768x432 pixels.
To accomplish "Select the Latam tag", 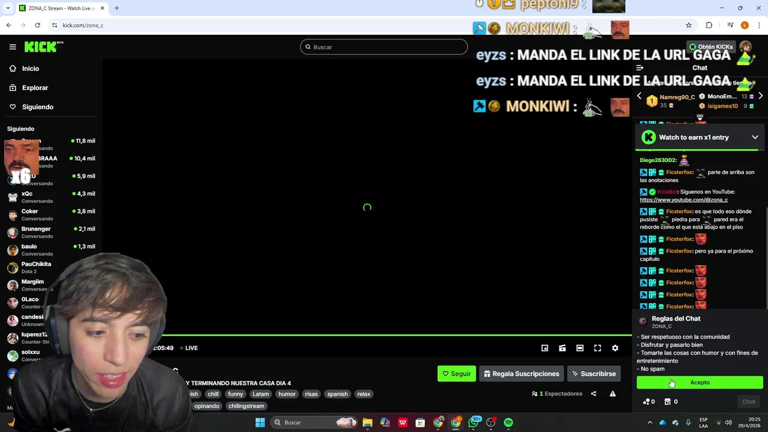I will pos(260,394).
